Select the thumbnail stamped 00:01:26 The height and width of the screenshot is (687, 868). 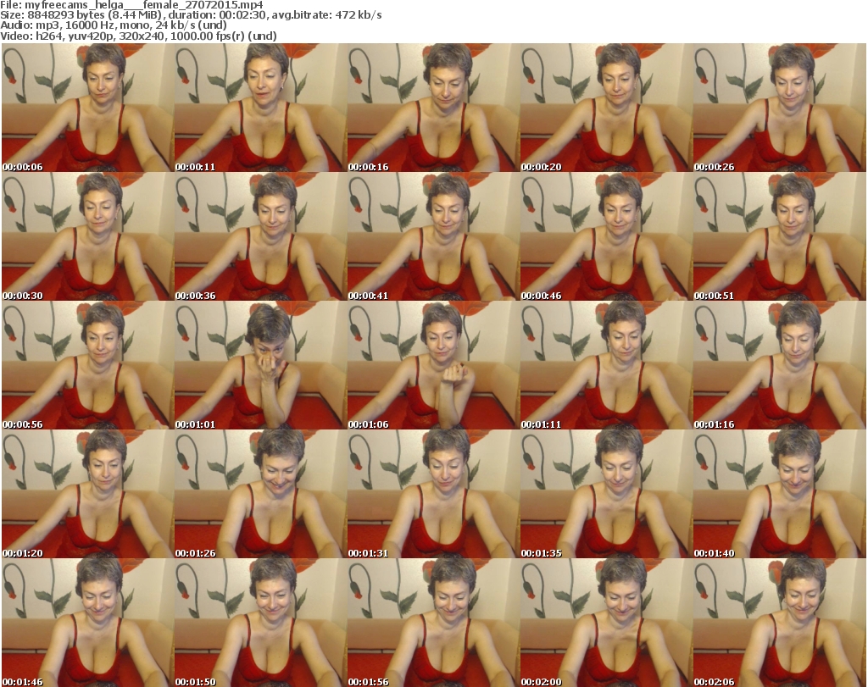click(x=261, y=495)
